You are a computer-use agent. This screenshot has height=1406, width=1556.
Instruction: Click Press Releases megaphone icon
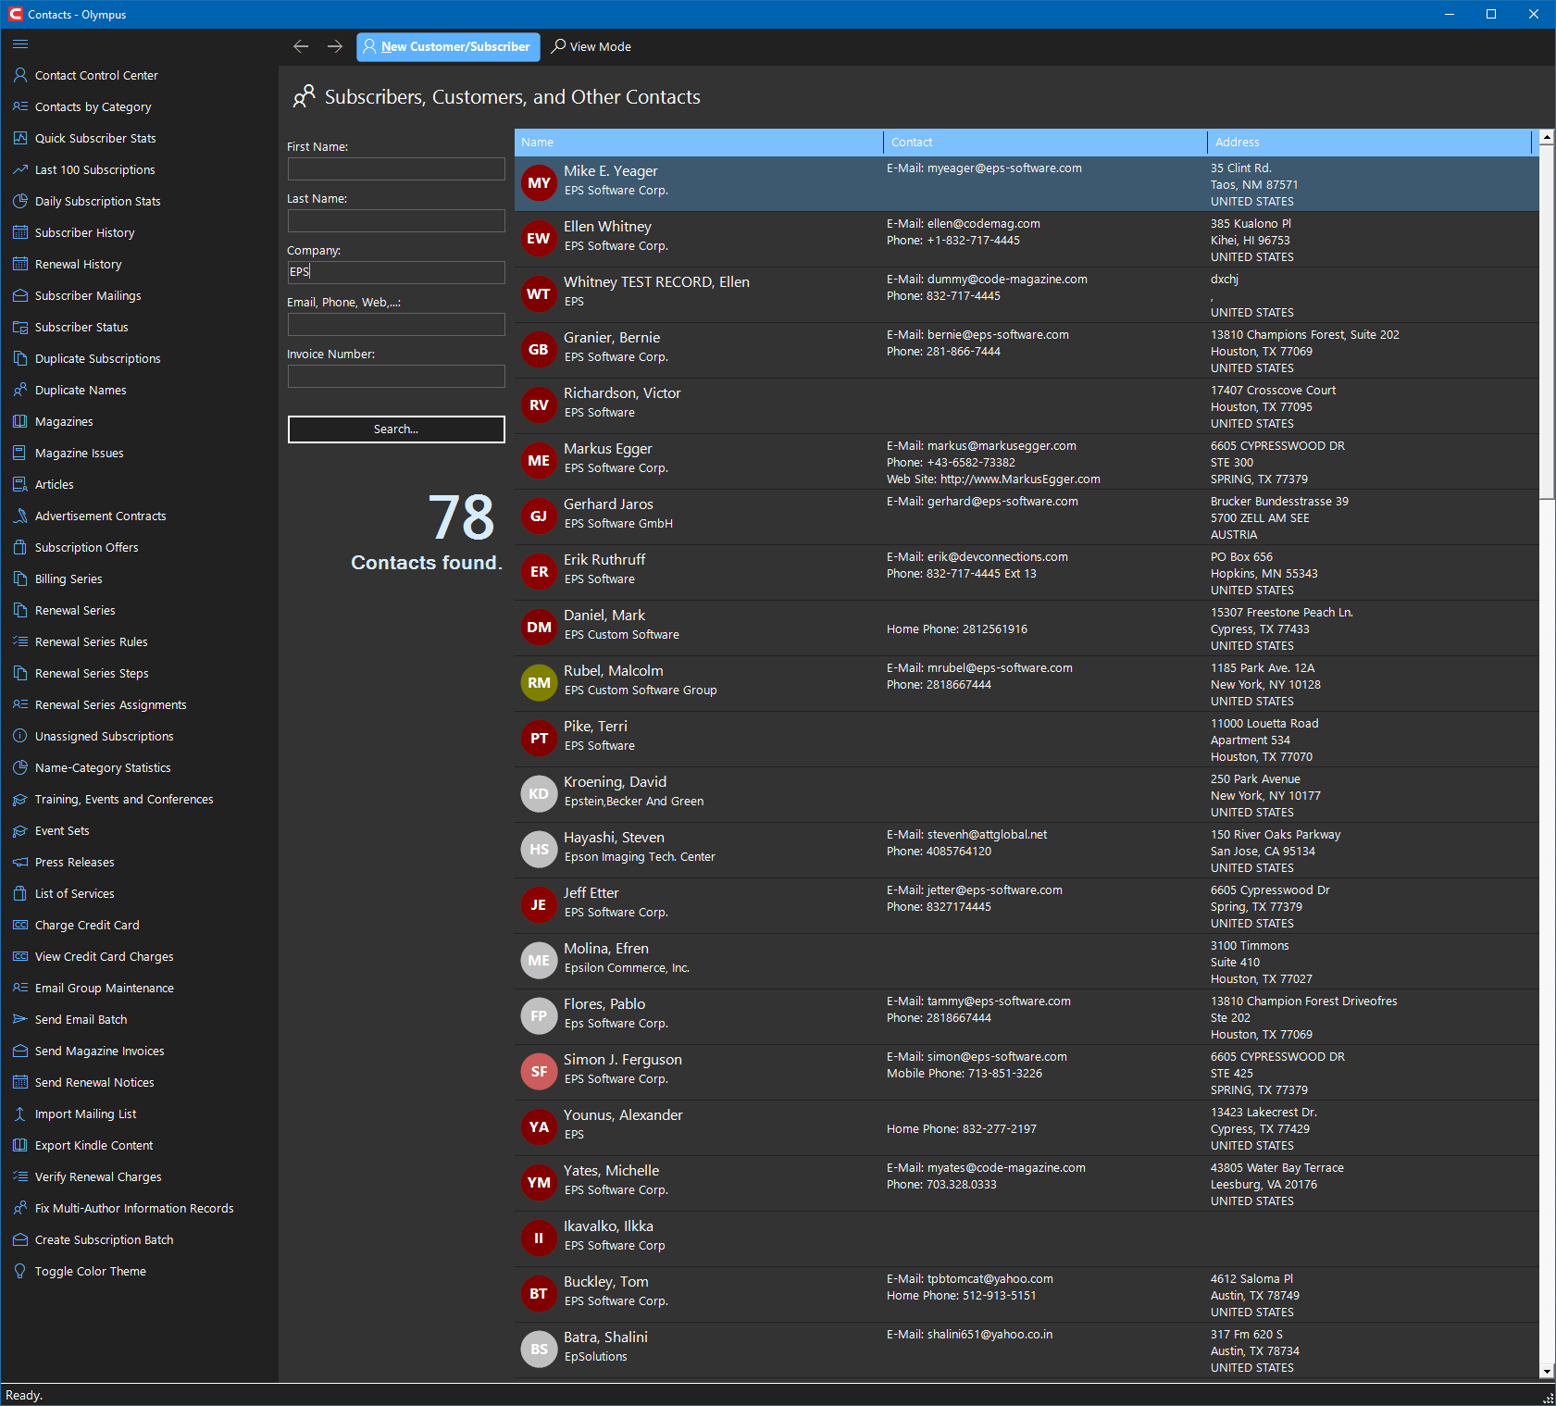(20, 862)
